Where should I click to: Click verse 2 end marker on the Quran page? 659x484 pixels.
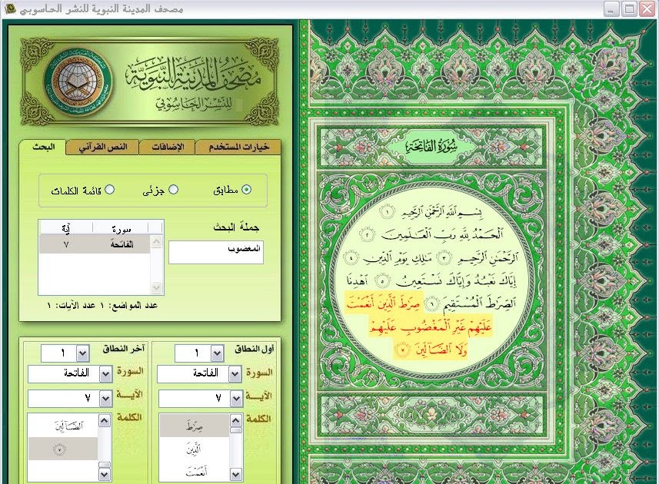pyautogui.click(x=368, y=234)
